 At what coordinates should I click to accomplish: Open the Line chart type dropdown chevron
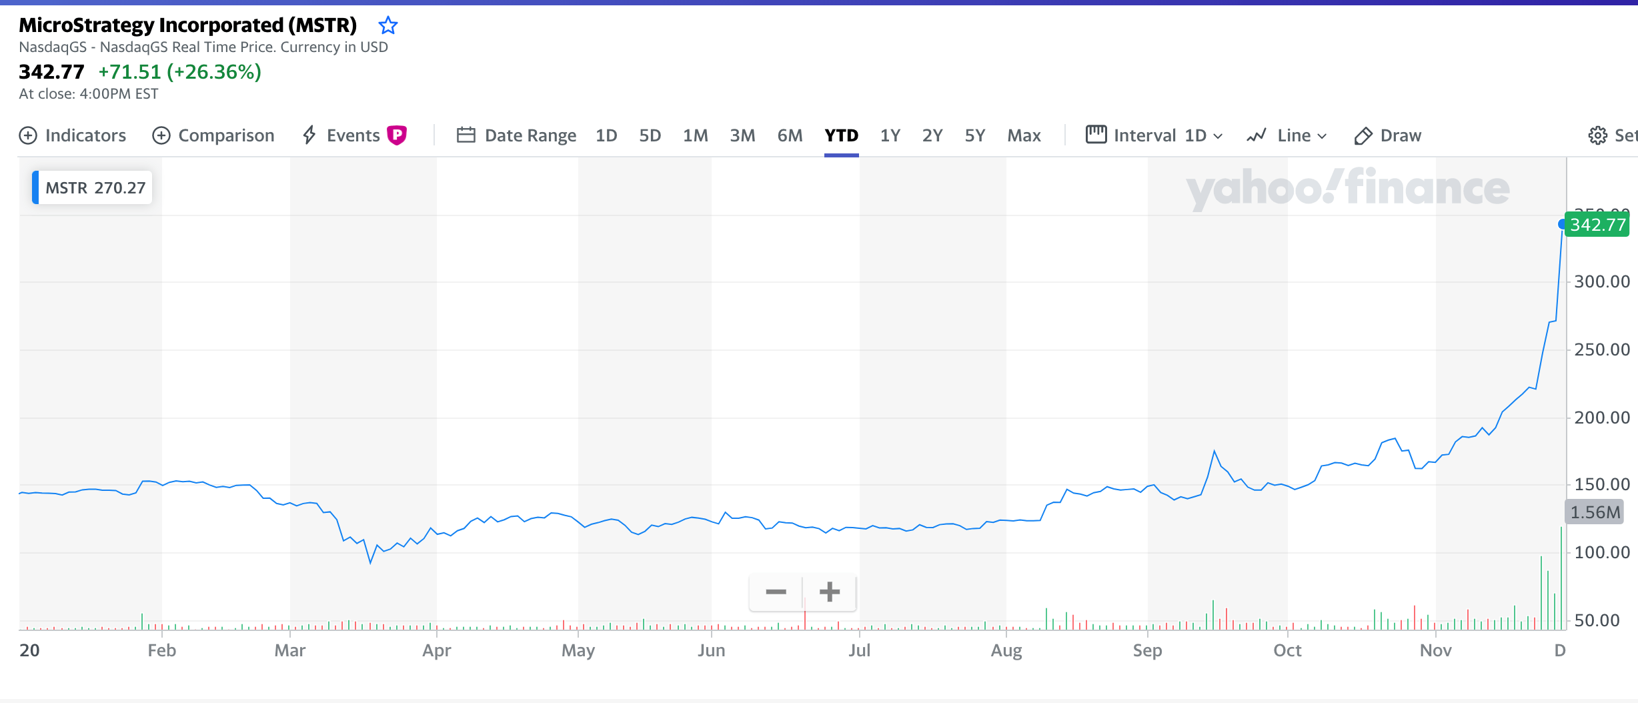(1322, 136)
